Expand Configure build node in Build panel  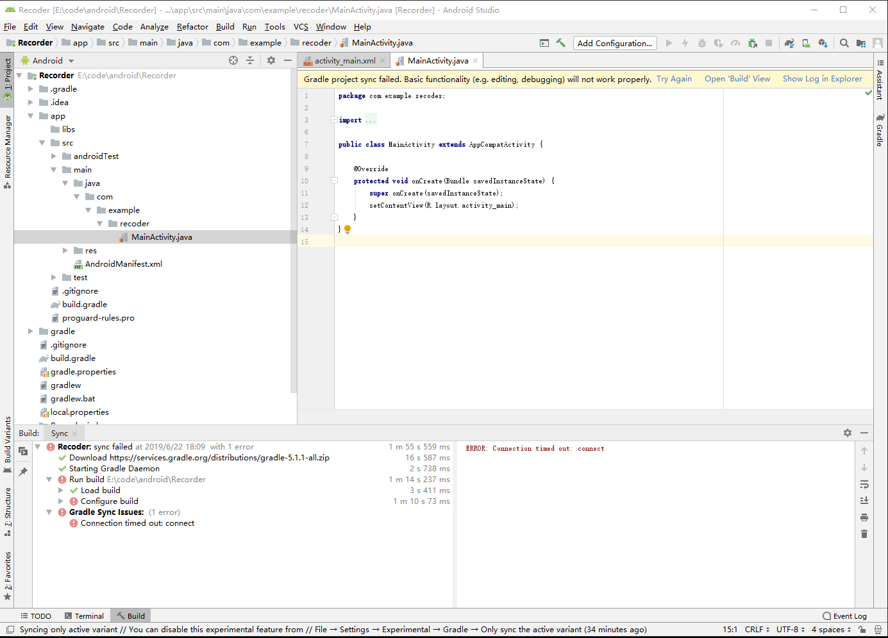[61, 501]
